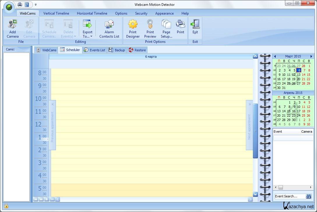Viewport: 317px width, 212px height.
Task: Open the Events List tab
Action: coord(94,50)
